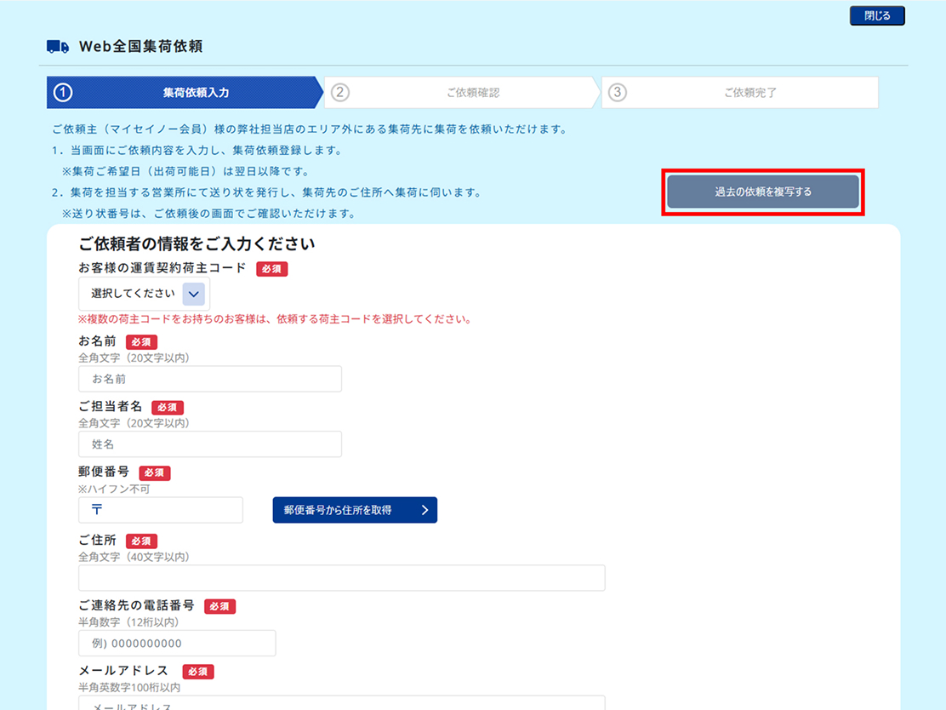Viewport: 946px width, 710px height.
Task: Click the red ※複数の荷主コード note text
Action: click(x=275, y=318)
